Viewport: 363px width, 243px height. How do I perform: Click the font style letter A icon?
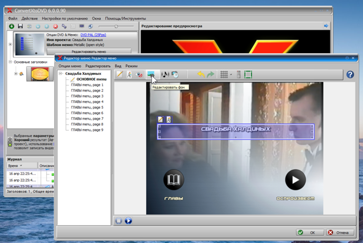129,74
